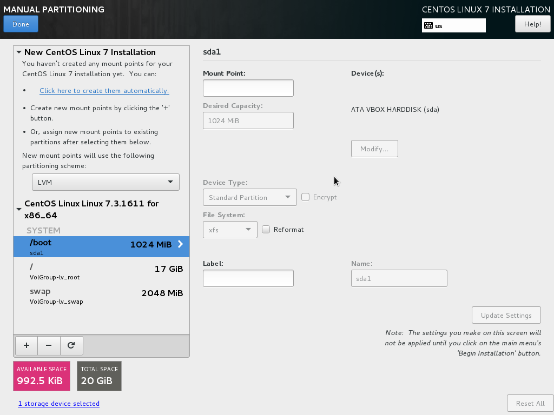This screenshot has width=554, height=415.
Task: Select the /boot sda1 partition row
Action: [101, 246]
